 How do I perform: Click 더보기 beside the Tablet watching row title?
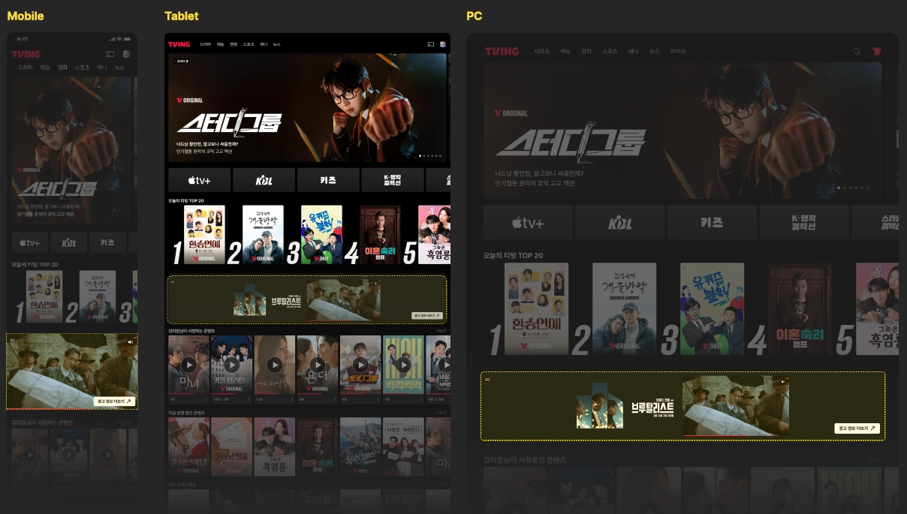point(441,330)
